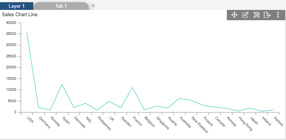Click the Ireland axis label
The width and height of the screenshot is (286, 140).
(x=266, y=121)
